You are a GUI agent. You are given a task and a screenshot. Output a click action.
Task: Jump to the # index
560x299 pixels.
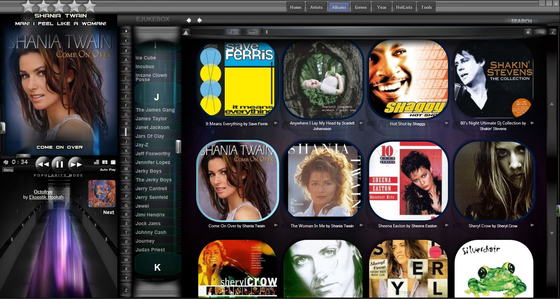pyautogui.click(x=126, y=51)
